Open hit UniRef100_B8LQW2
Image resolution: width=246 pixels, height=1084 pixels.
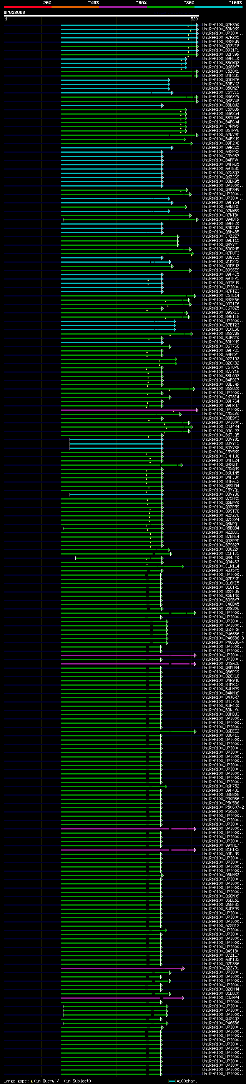(221, 105)
